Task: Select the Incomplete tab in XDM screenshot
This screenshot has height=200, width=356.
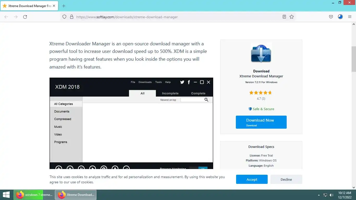Action: click(x=170, y=93)
